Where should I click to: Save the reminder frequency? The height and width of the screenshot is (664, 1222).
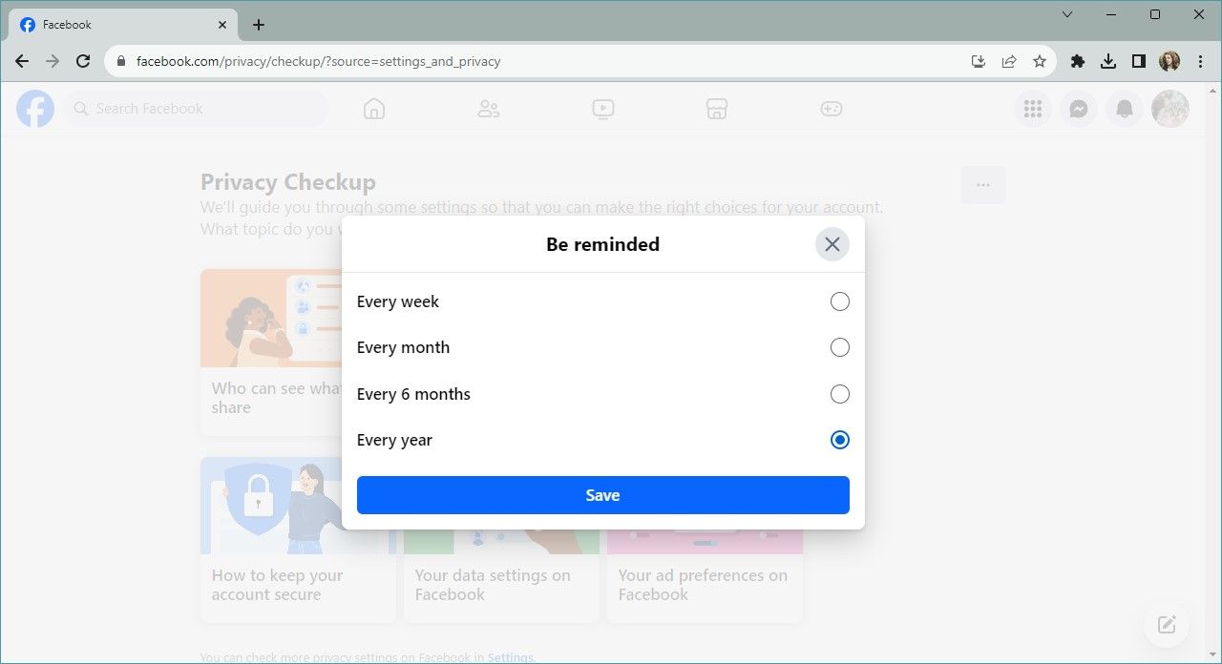click(602, 494)
